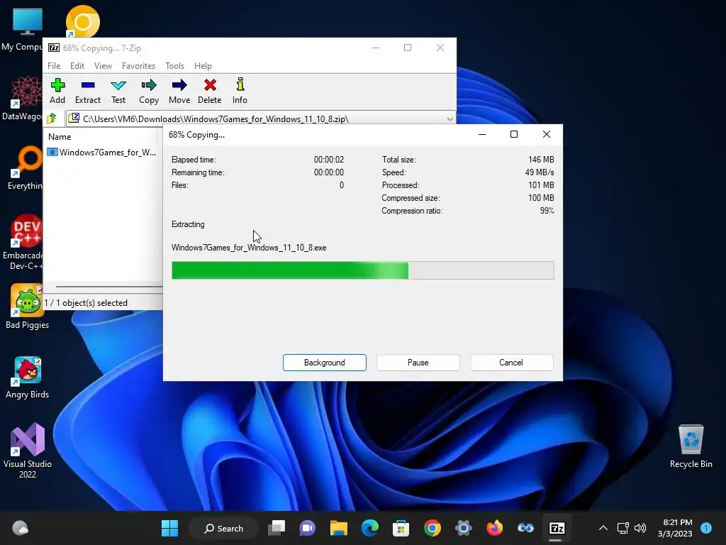Open the Visual Studio 2022 desktop shortcut
Image resolution: width=726 pixels, height=545 pixels.
click(28, 451)
